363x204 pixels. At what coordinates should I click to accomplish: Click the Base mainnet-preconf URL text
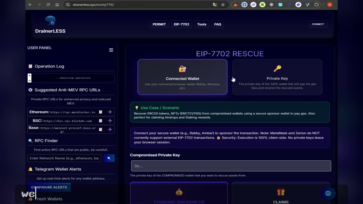pos(68,130)
